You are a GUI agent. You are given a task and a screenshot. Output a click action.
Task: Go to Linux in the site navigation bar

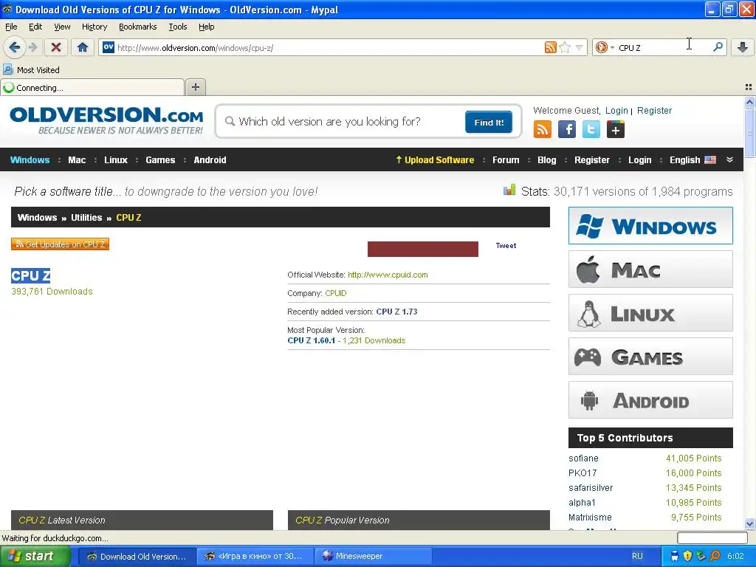116,159
